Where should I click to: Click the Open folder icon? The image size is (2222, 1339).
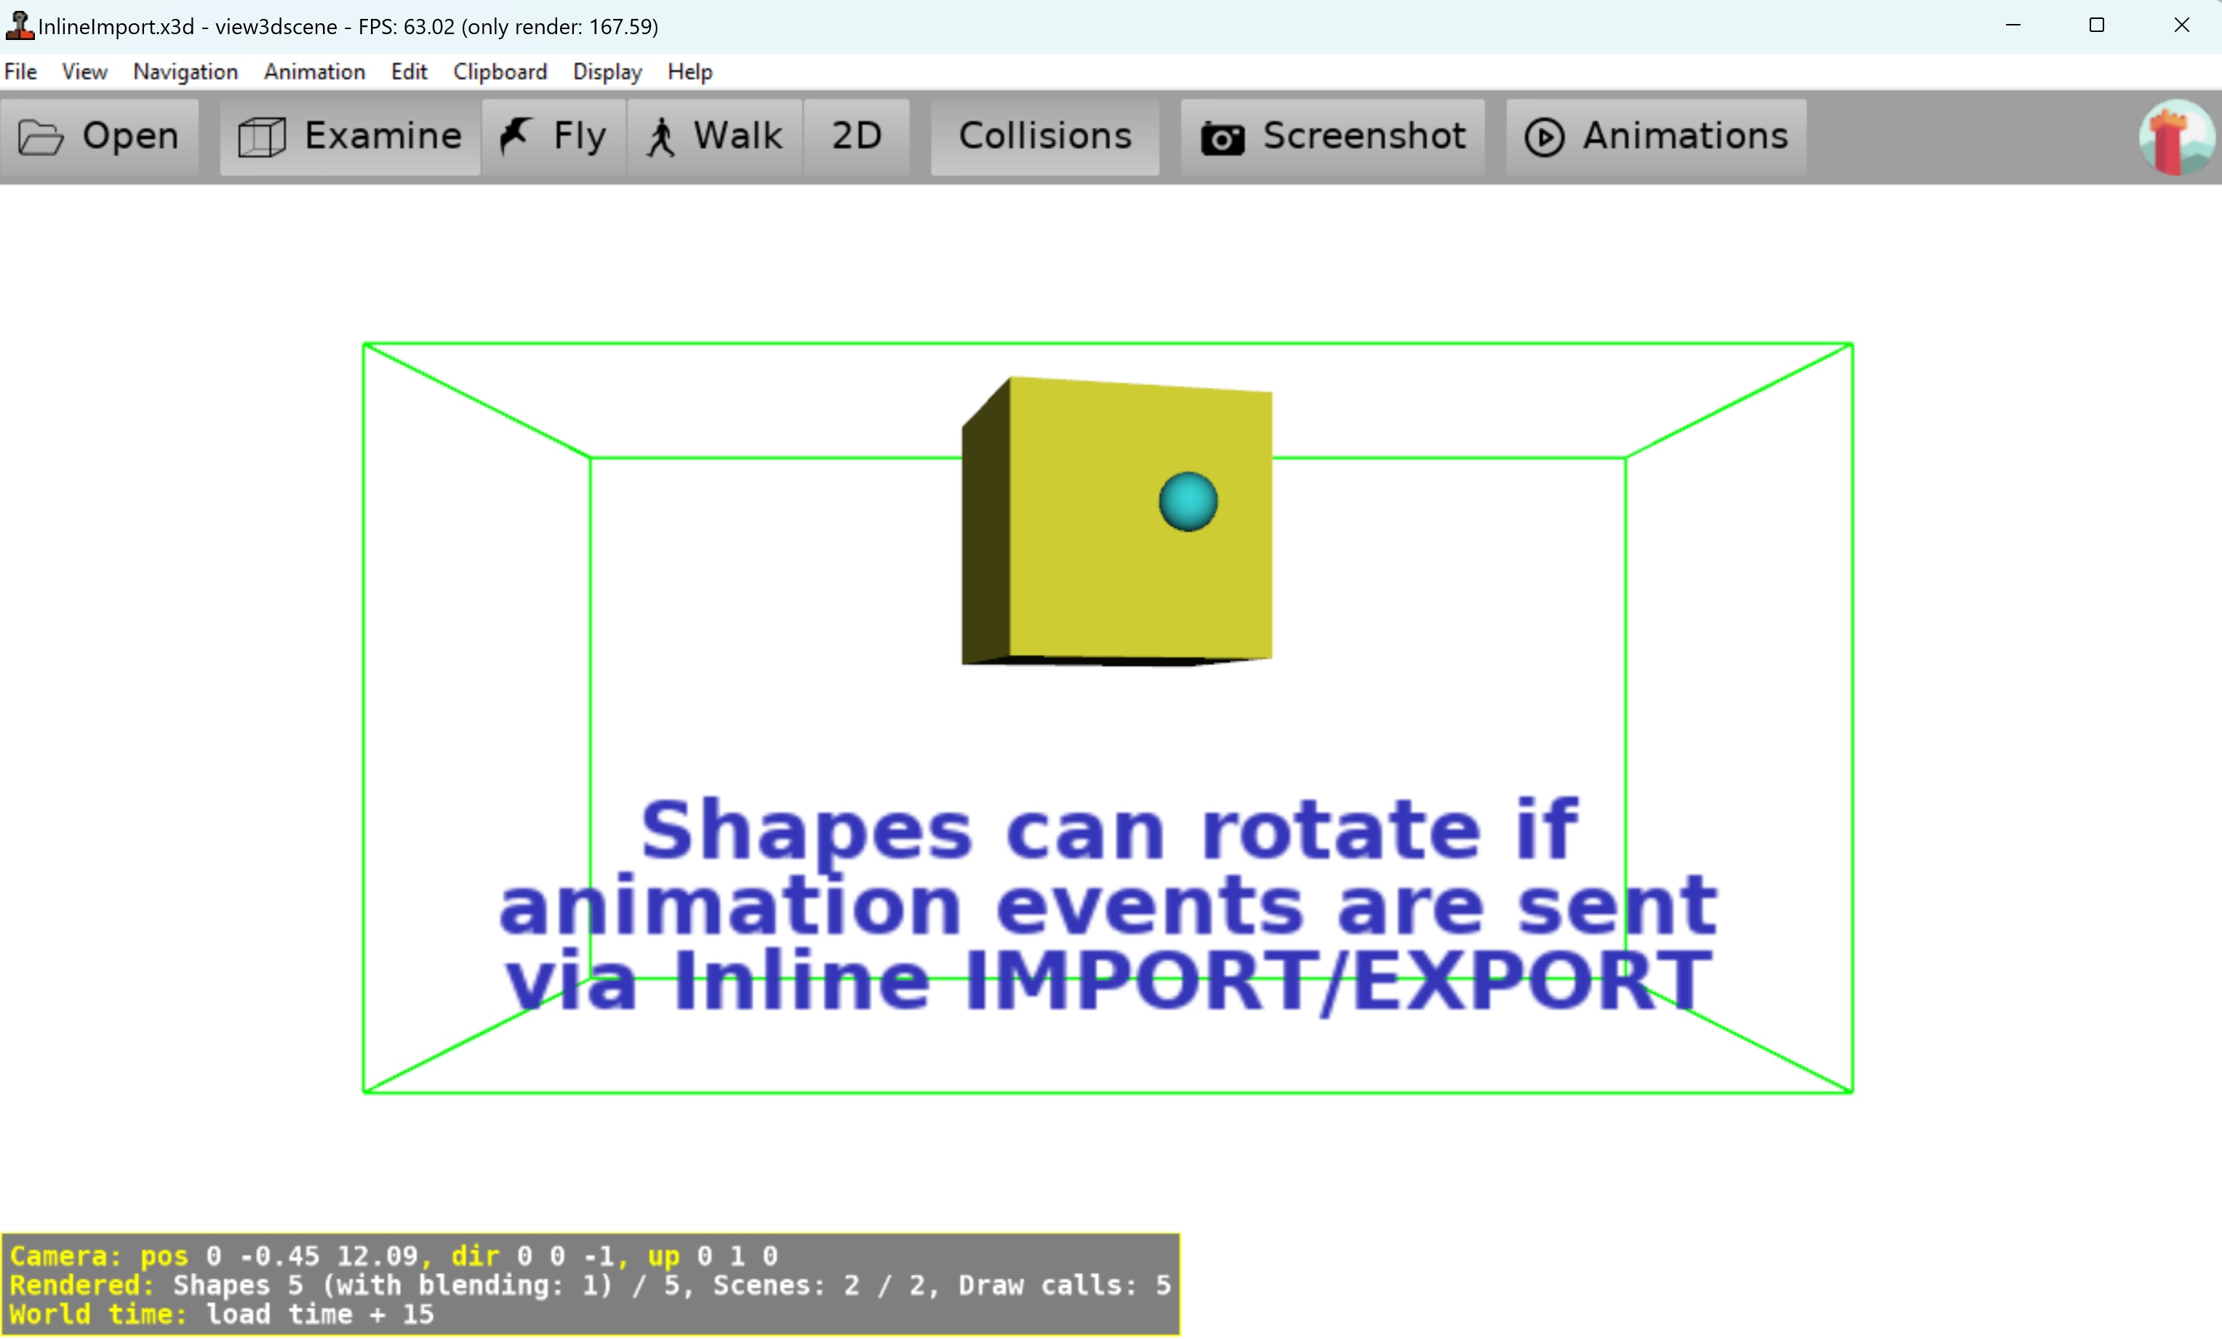(41, 137)
